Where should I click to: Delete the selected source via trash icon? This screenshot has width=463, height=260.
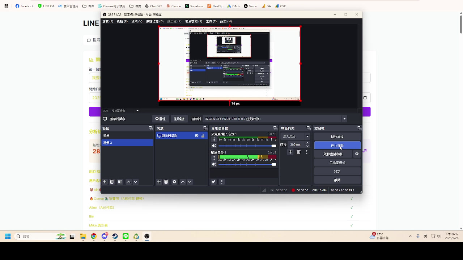pyautogui.click(x=166, y=182)
